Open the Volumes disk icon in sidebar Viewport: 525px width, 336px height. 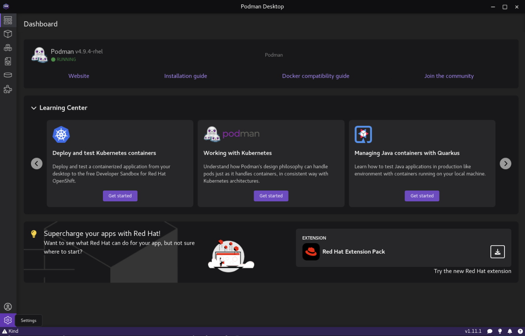(8, 75)
